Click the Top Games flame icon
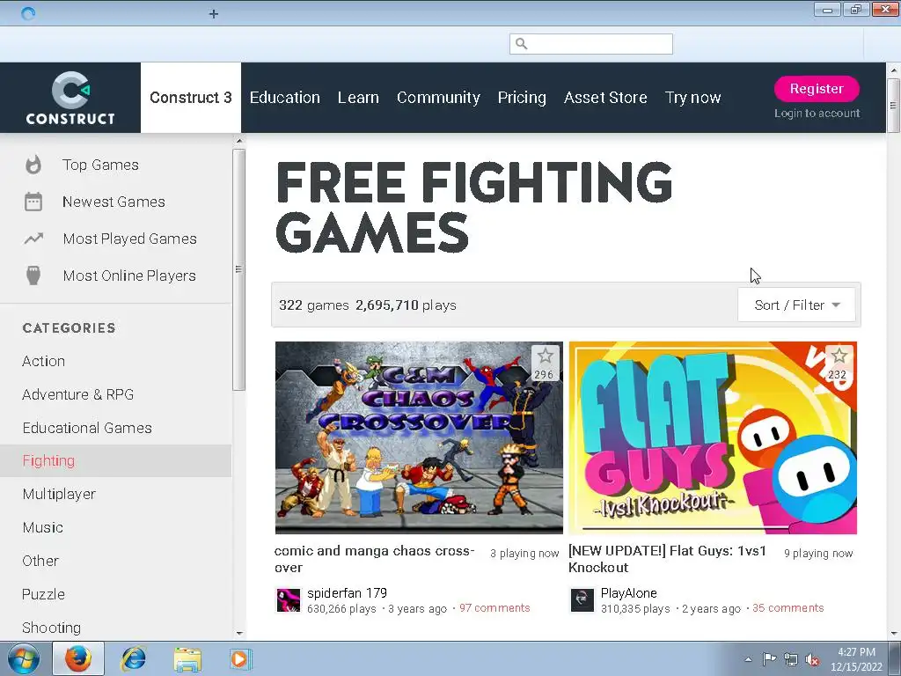Image resolution: width=901 pixels, height=676 pixels. click(x=33, y=165)
